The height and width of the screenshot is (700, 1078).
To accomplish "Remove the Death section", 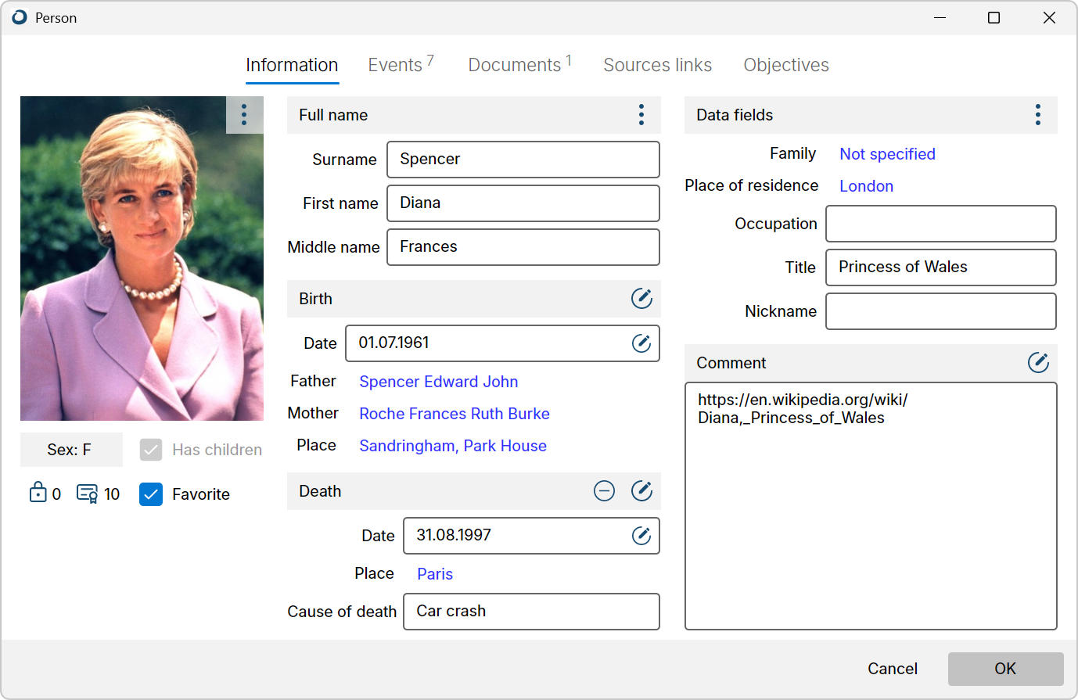I will point(604,490).
